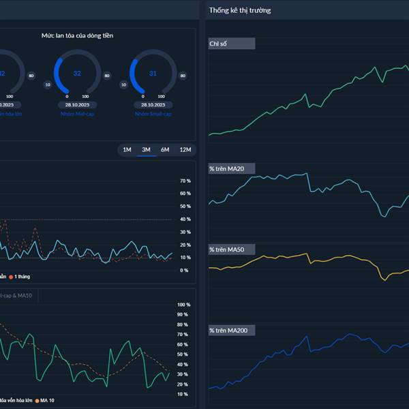This screenshot has width=409, height=409.
Task: Click the Small-cap gauge showing 31
Action: coord(153,74)
